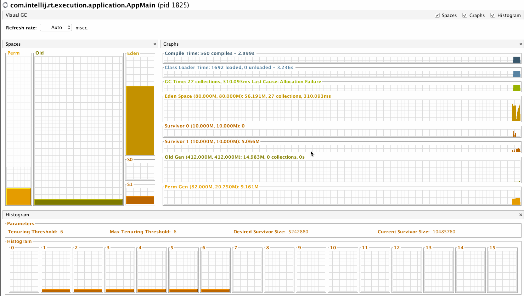Click the 'Desired Survivor Size: 5242880' parameter
This screenshot has height=296, width=524.
click(x=271, y=232)
